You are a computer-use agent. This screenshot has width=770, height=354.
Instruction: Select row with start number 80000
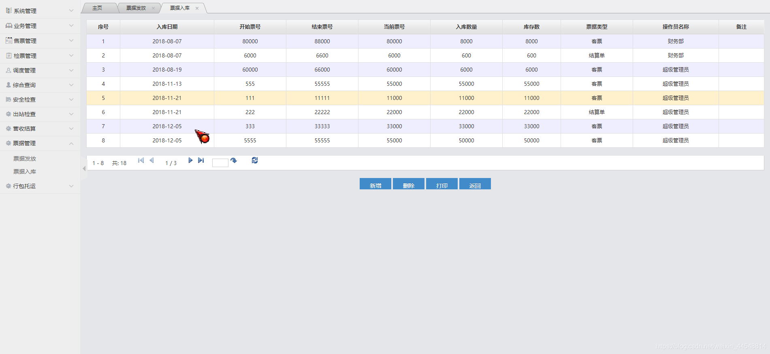[x=425, y=41]
